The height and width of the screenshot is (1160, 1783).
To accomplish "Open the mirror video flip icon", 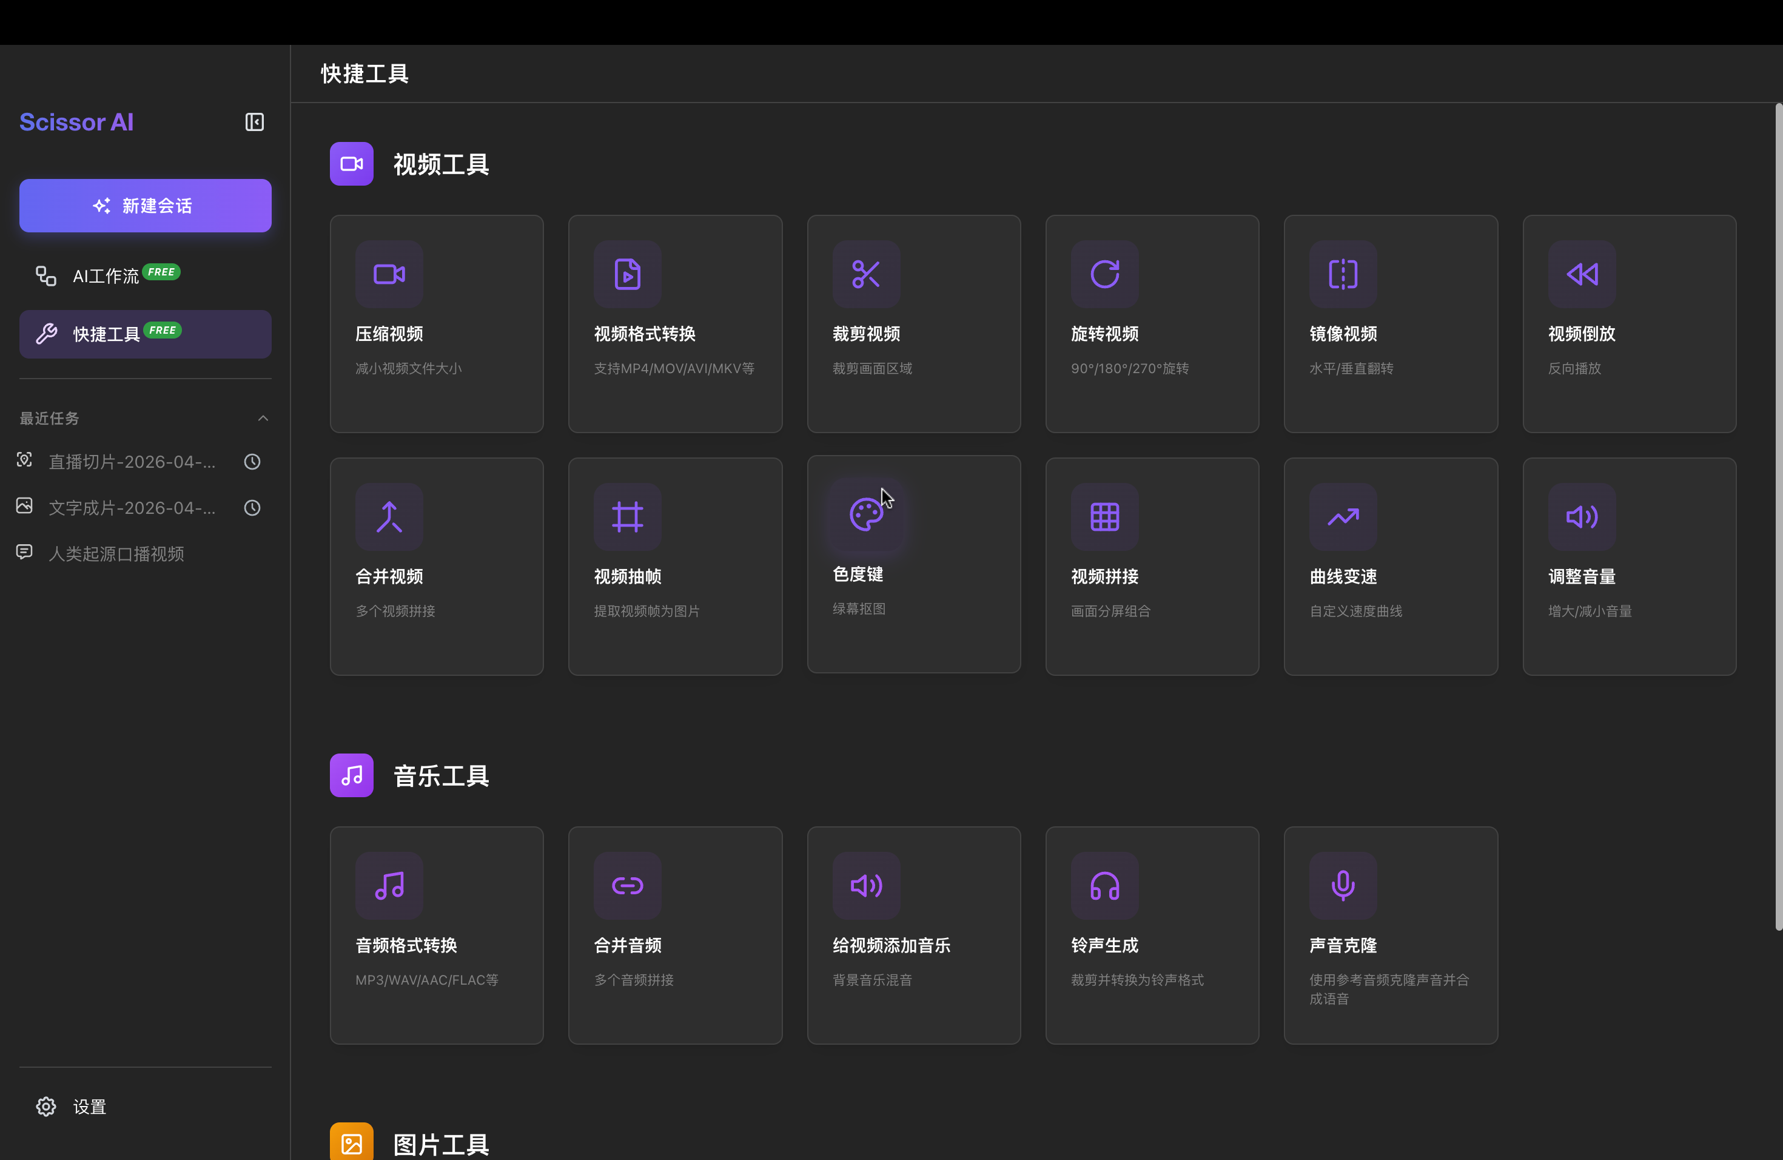I will (1343, 274).
